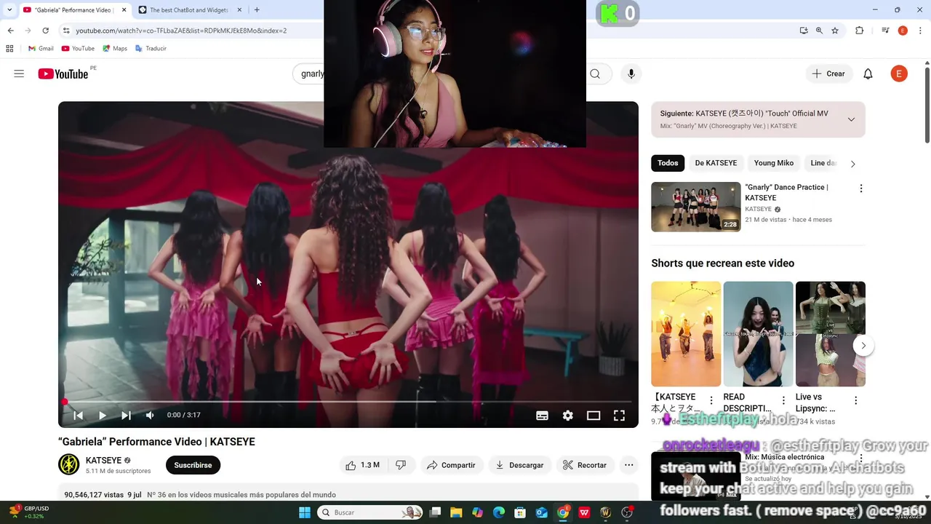
Task: Open Chrome apps grid shortcut
Action: pyautogui.click(x=9, y=49)
